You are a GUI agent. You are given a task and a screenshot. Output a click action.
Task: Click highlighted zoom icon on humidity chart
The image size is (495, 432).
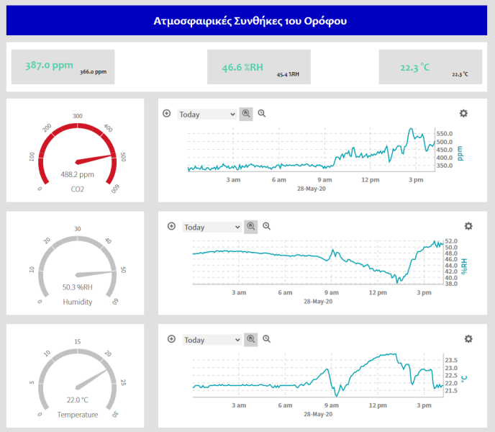coord(251,226)
